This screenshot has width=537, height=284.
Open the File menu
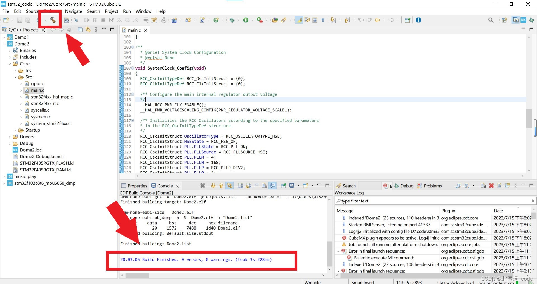tap(6, 11)
